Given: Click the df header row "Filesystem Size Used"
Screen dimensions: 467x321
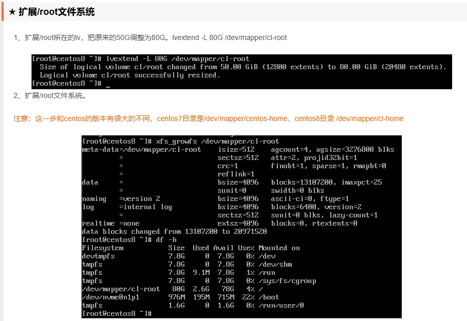Looking at the screenshot, I should 191,248.
